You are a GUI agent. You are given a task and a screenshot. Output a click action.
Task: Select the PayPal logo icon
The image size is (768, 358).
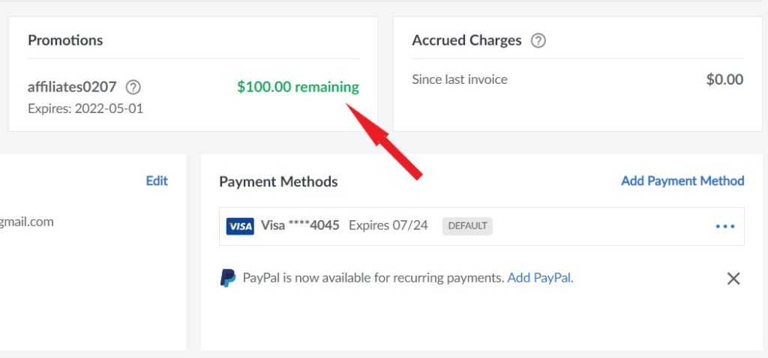coord(228,278)
